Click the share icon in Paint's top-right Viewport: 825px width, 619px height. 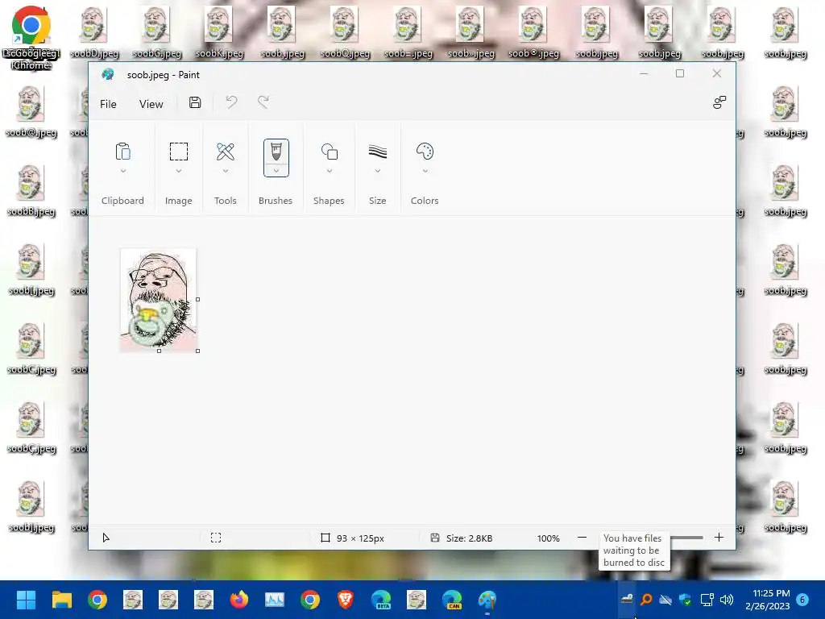click(719, 102)
